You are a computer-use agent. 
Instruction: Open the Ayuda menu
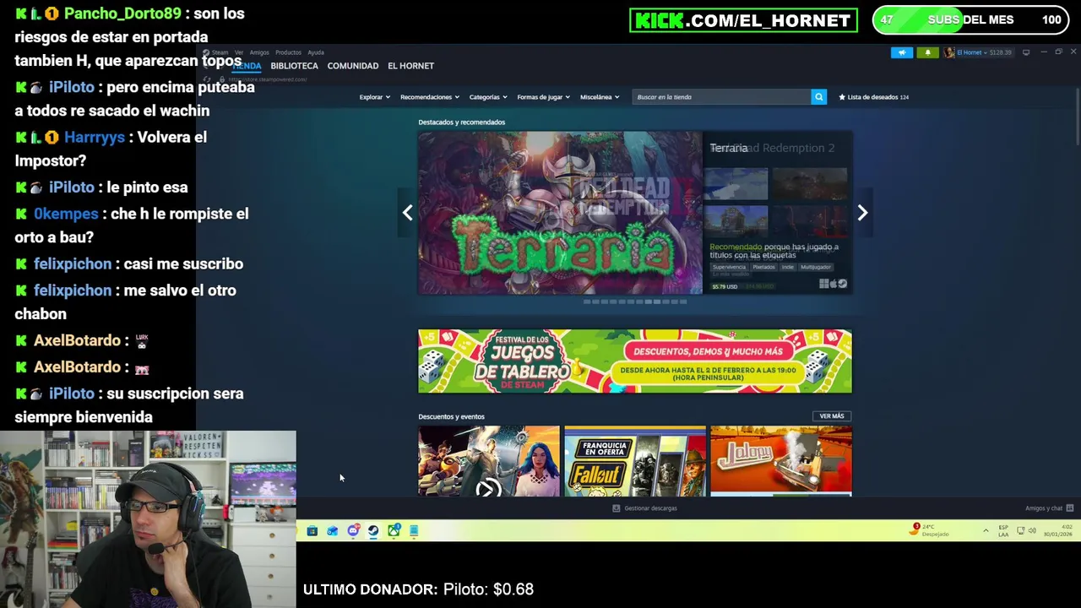click(316, 52)
